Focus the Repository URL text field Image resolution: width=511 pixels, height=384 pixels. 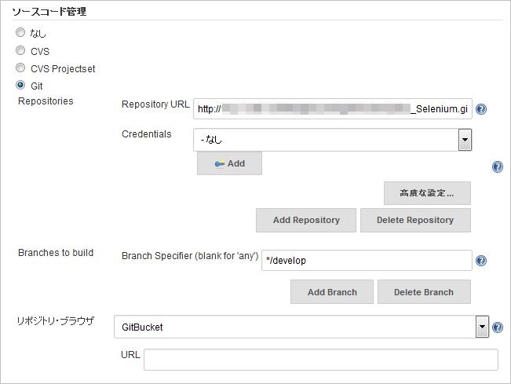[332, 109]
